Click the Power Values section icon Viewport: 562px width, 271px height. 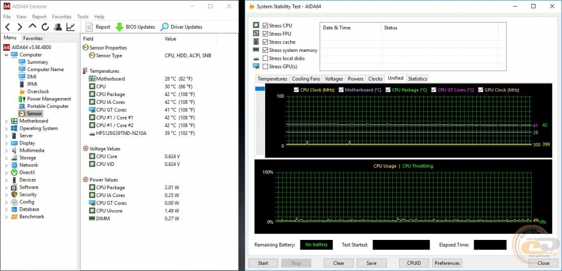85,180
